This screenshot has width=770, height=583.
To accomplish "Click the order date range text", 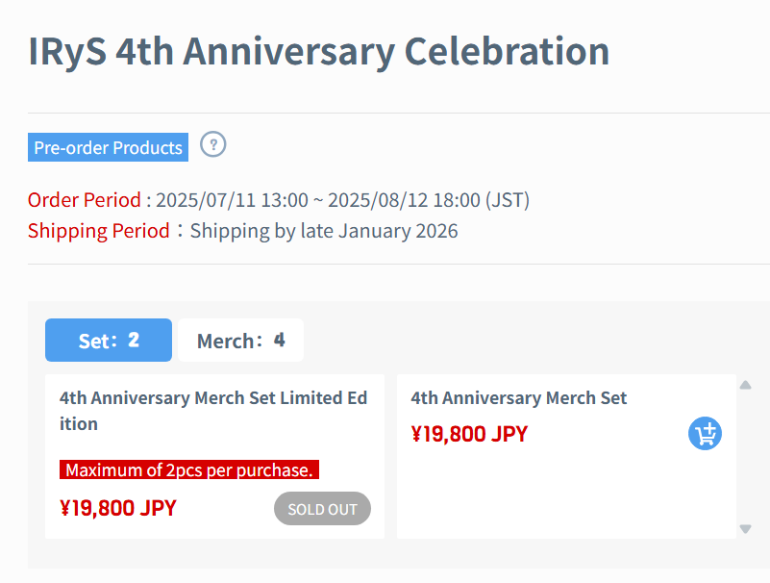I will click(x=342, y=200).
